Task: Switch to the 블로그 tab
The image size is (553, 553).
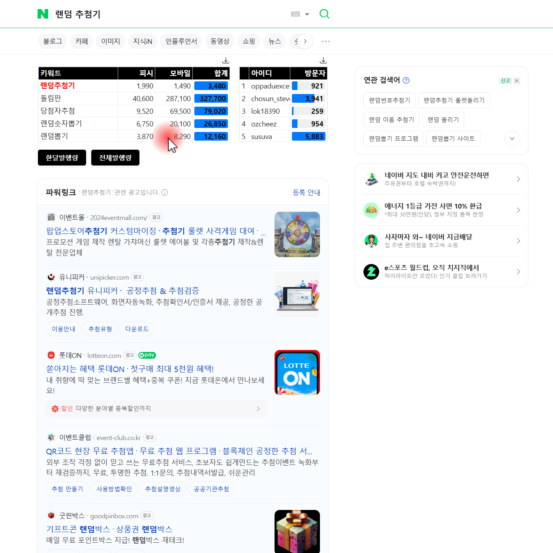Action: point(53,41)
